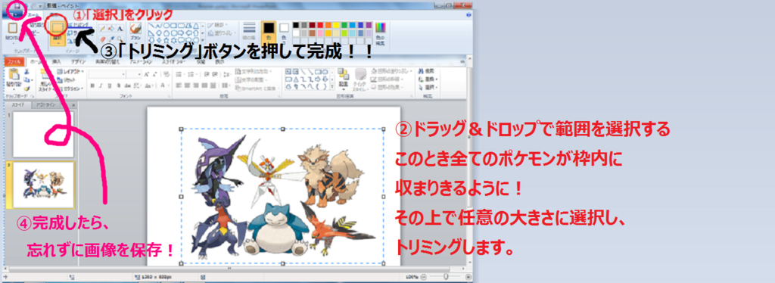The width and height of the screenshot is (775, 283).
Task: Click the 配置 arrange button in PowerPoint
Action: point(344,79)
